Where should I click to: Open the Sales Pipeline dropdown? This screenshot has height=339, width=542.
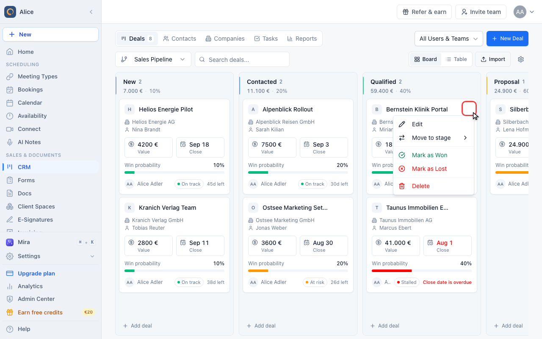click(x=153, y=59)
